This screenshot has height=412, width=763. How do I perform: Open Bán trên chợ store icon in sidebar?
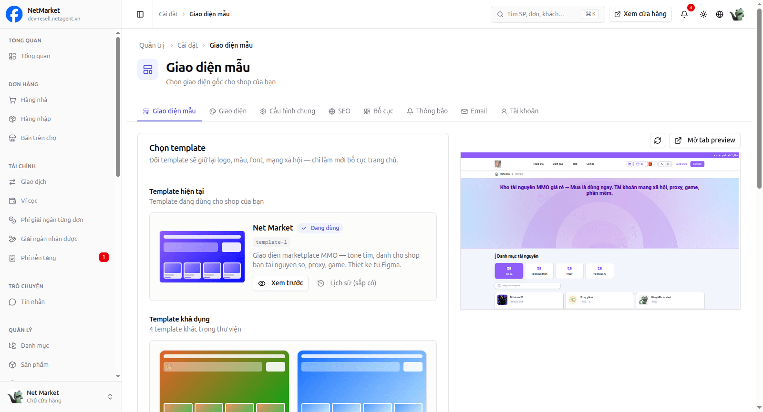[12, 138]
